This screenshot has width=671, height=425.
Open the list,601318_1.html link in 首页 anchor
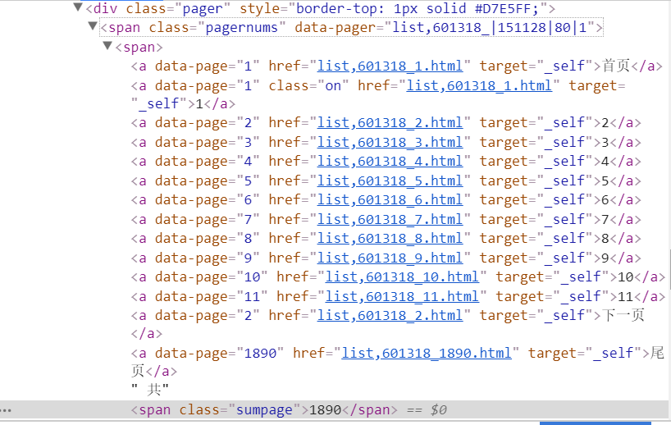pos(390,66)
